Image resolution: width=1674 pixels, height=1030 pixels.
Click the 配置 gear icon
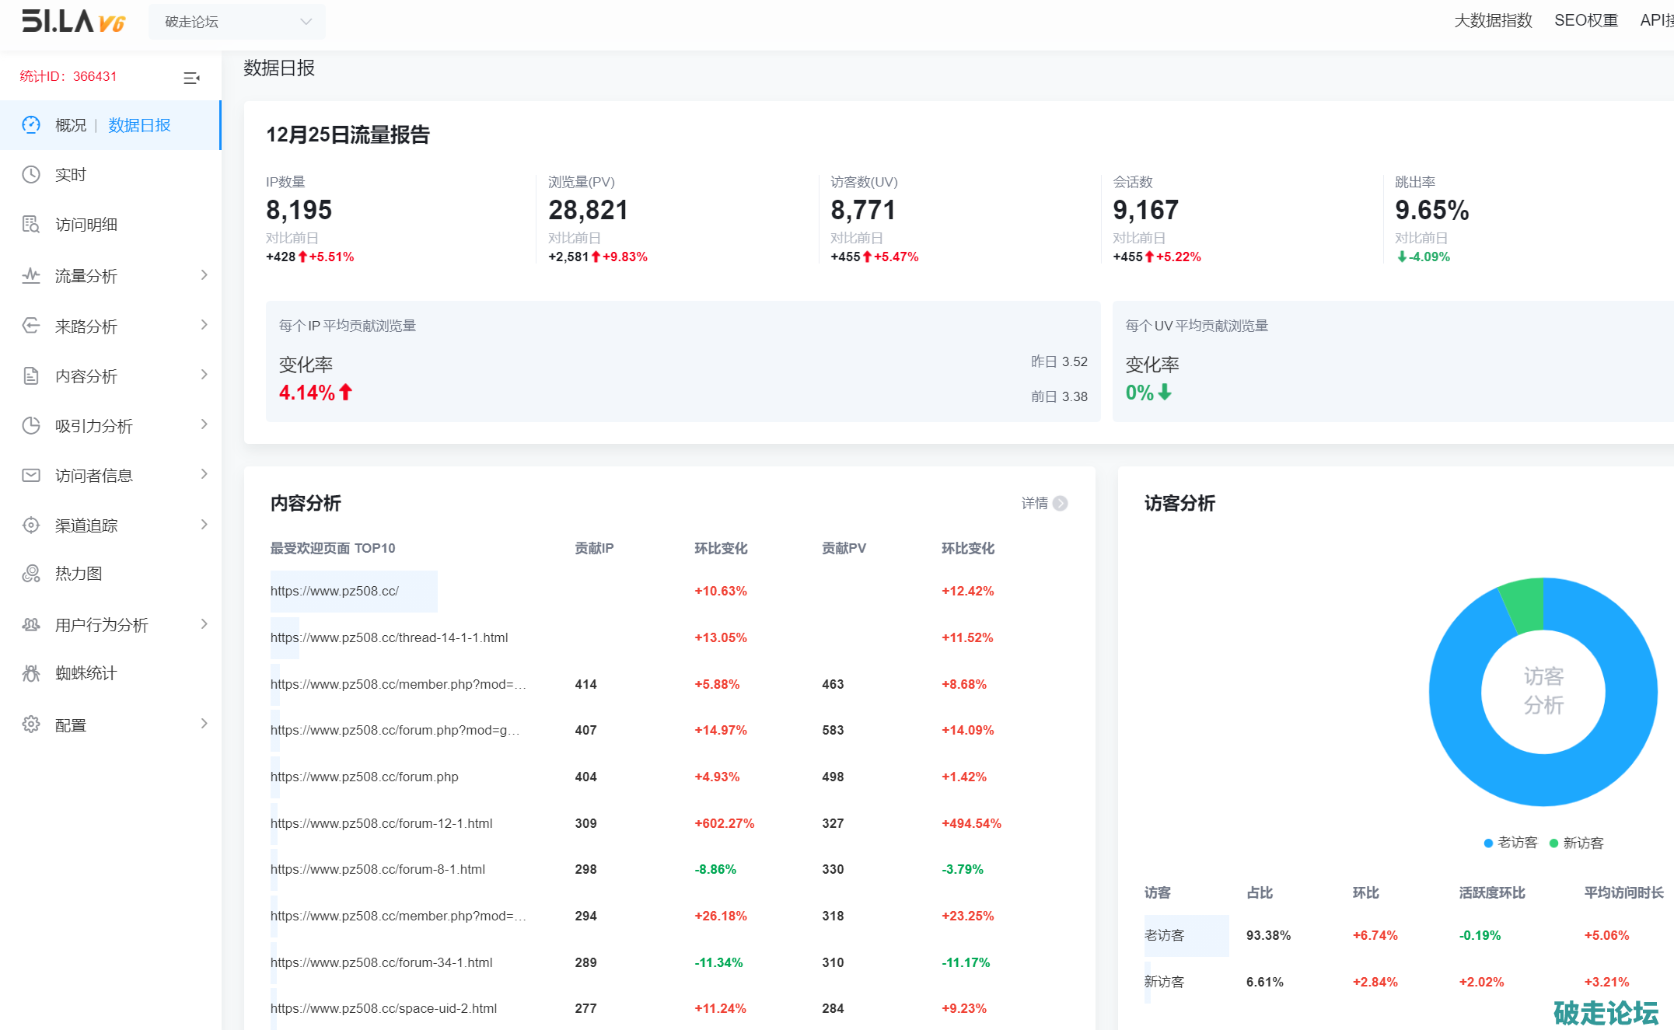pyautogui.click(x=31, y=724)
